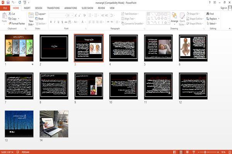
Task: Click the Undo arrow in quick access toolbar
Action: point(13,2)
